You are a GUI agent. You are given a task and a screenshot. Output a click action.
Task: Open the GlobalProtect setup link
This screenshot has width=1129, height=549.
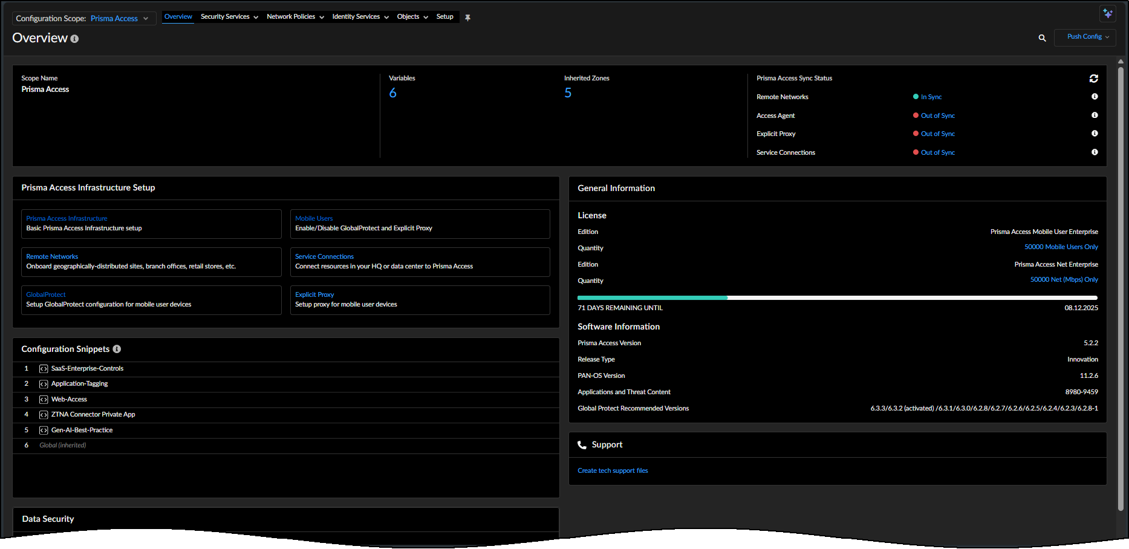pos(46,294)
